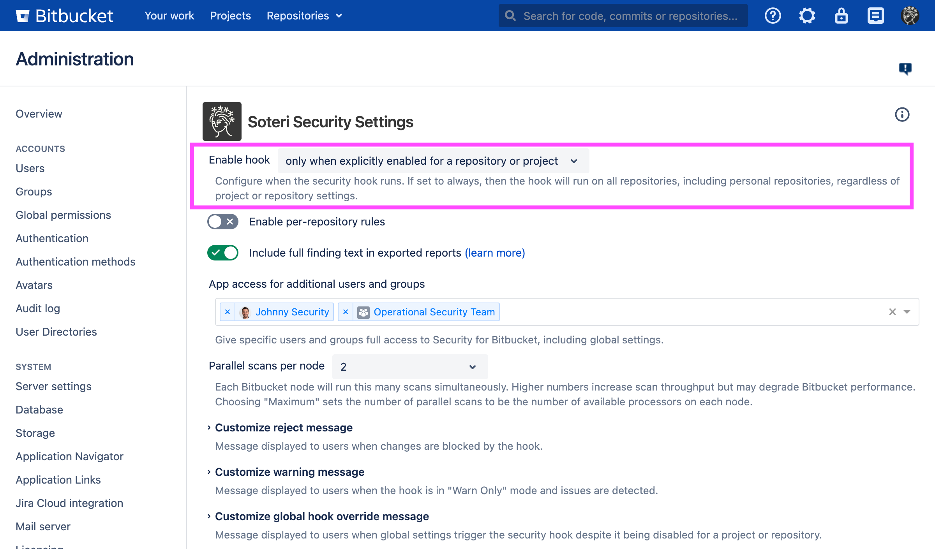Viewport: 935px width, 549px height.
Task: Expand Customize reject message section
Action: (284, 428)
